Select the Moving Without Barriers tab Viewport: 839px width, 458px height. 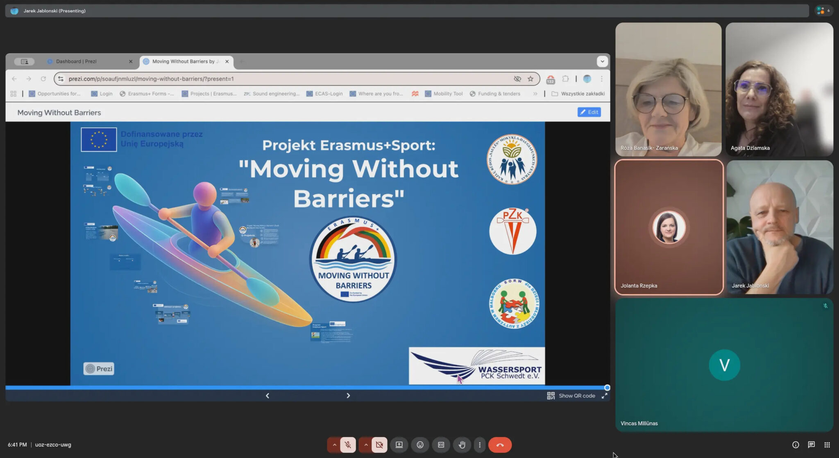(183, 61)
